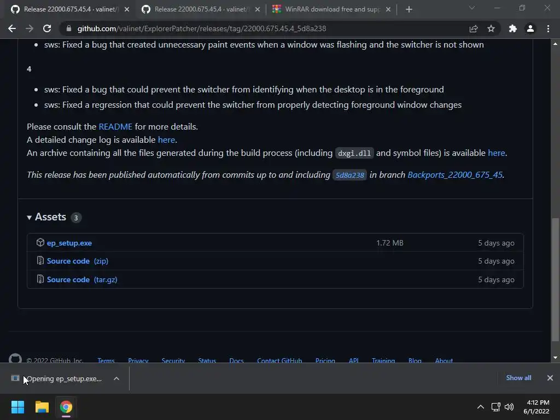Viewport: 560px width, 420px height.
Task: Download ep_setup.exe asset
Action: pyautogui.click(x=69, y=243)
